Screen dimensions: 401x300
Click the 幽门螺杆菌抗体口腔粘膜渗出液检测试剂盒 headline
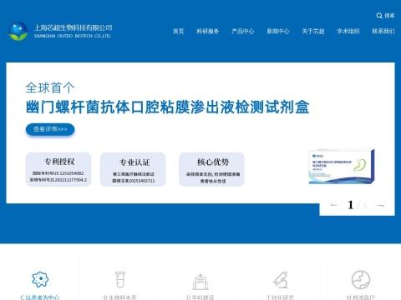point(168,107)
